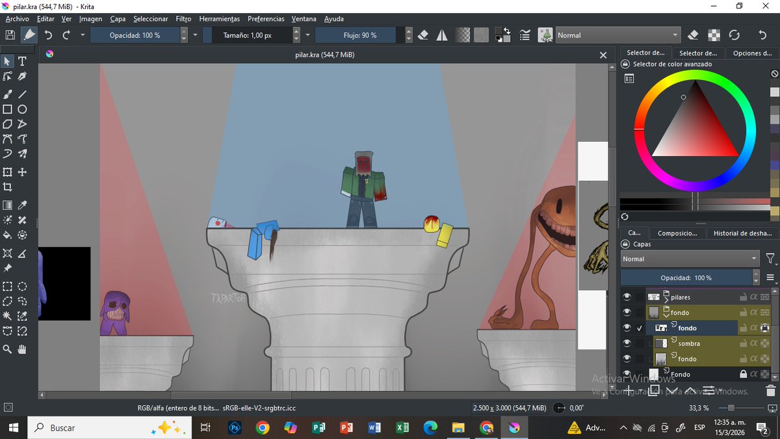Open the layers panel hamburger options menu

(x=770, y=278)
